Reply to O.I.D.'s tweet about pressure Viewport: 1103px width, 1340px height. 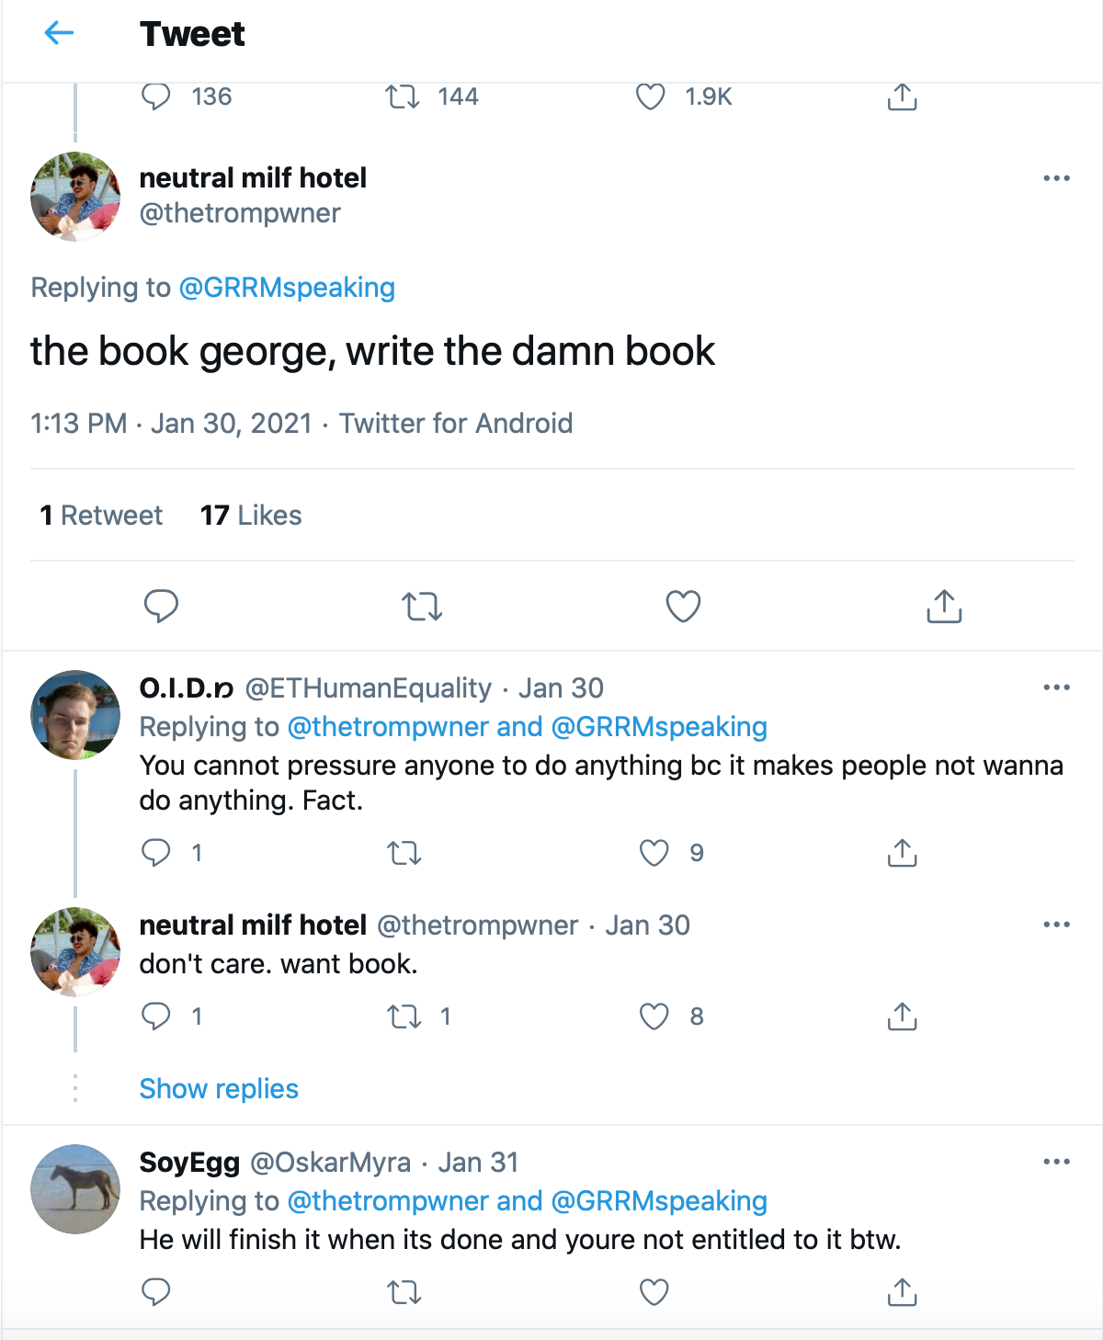pos(156,854)
